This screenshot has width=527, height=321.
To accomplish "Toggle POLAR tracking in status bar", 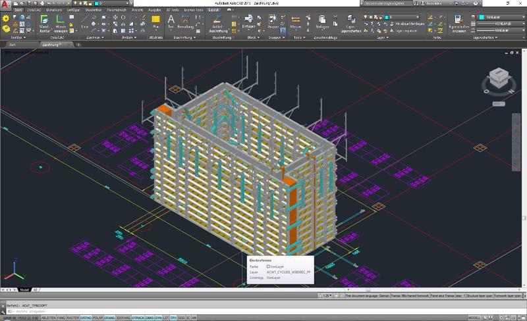I will tap(99, 318).
